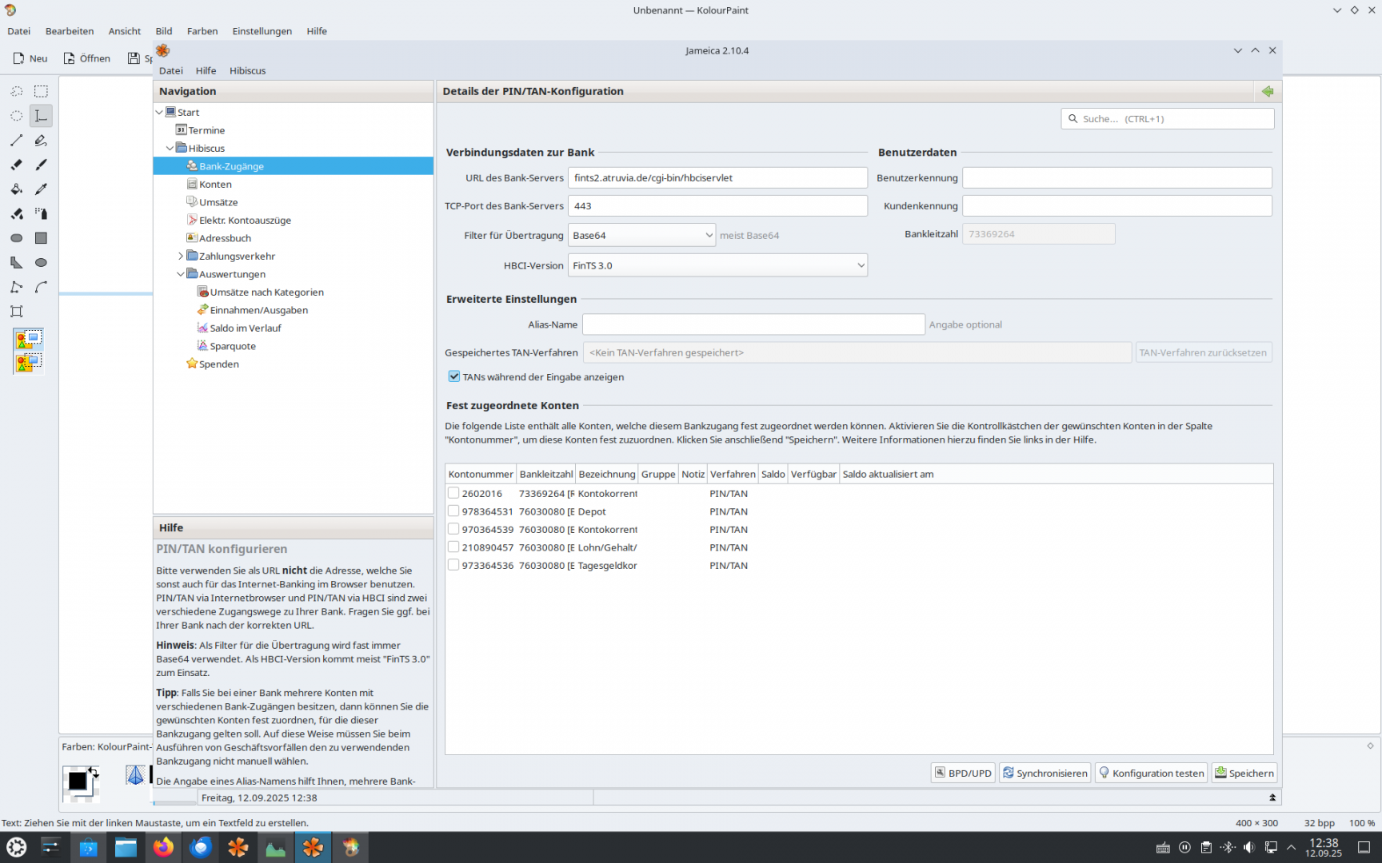The height and width of the screenshot is (863, 1382).
Task: Select the rectangular selection tool in KolourPaint
Action: click(41, 91)
